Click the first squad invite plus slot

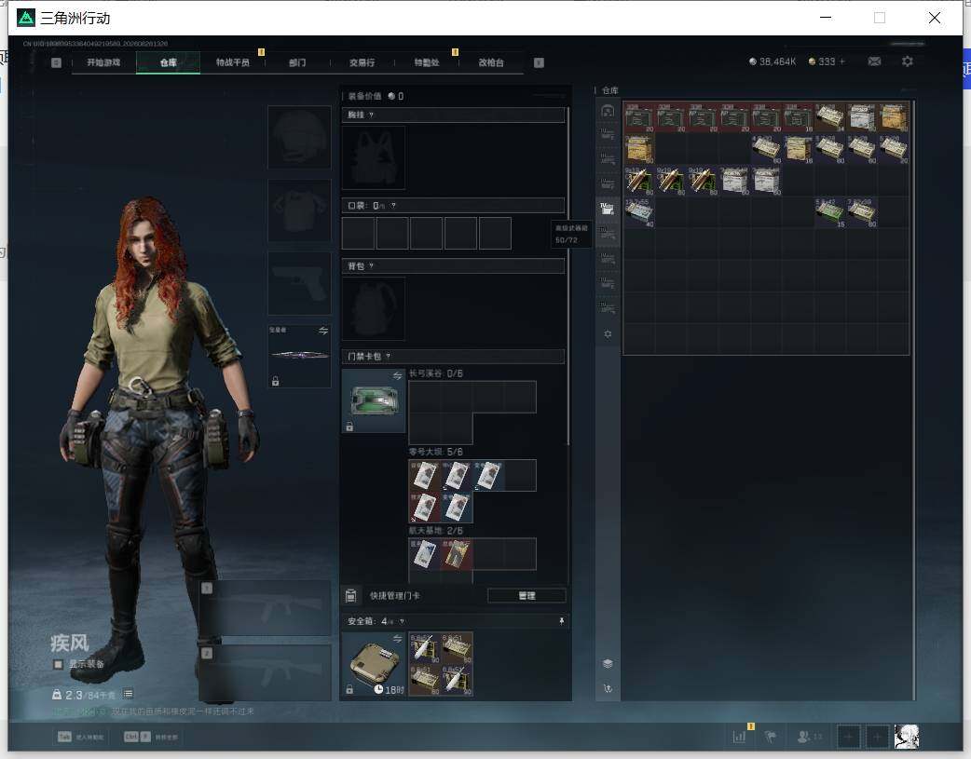click(x=848, y=737)
